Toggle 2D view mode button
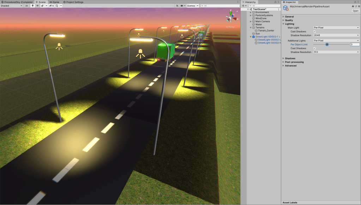This screenshot has width=361, height=205. coord(26,6)
